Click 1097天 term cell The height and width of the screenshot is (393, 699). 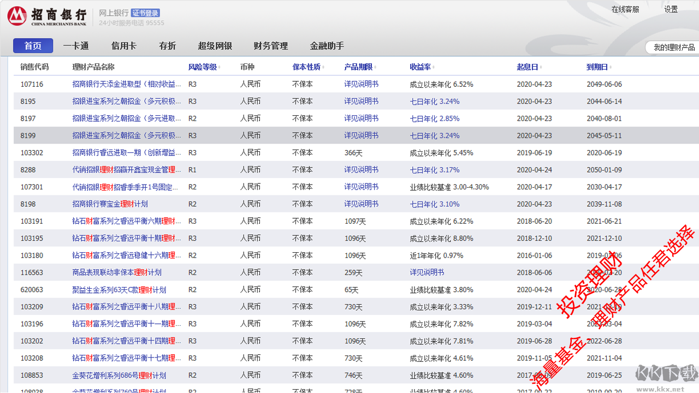(355, 221)
